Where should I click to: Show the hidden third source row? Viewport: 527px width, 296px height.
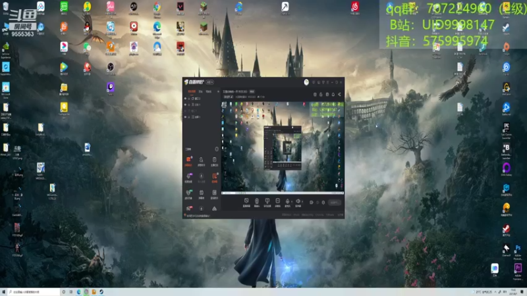[x=185, y=111]
